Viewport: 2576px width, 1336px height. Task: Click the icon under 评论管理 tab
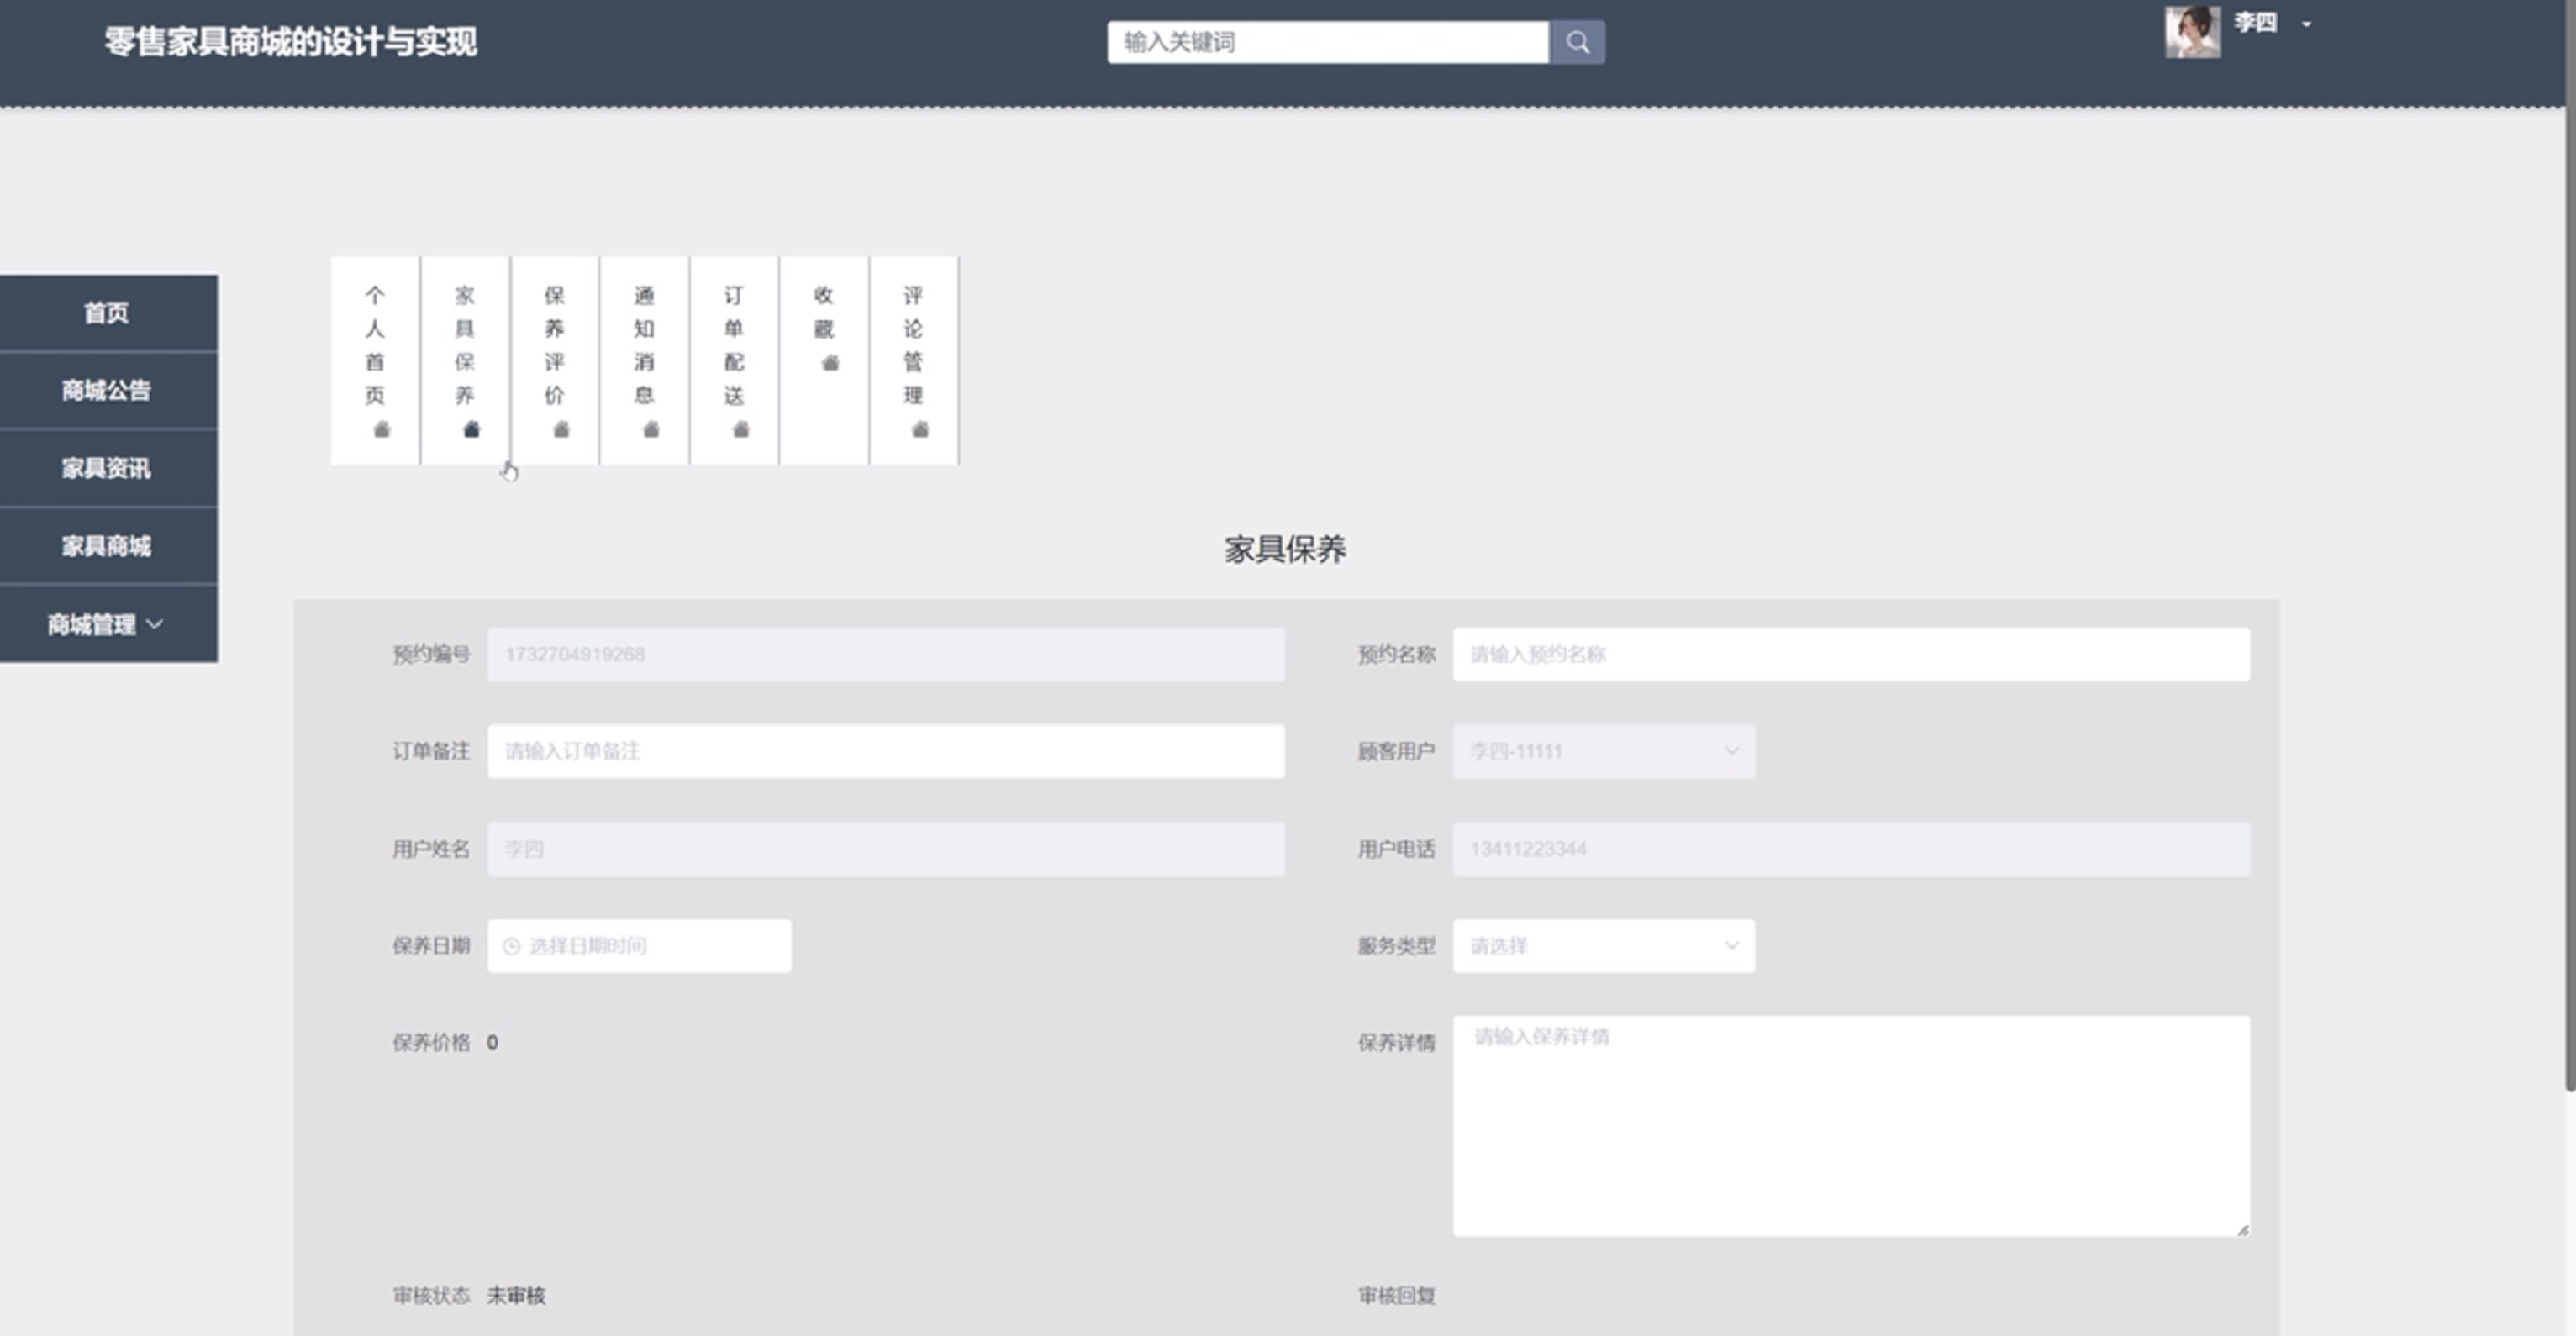click(x=920, y=430)
